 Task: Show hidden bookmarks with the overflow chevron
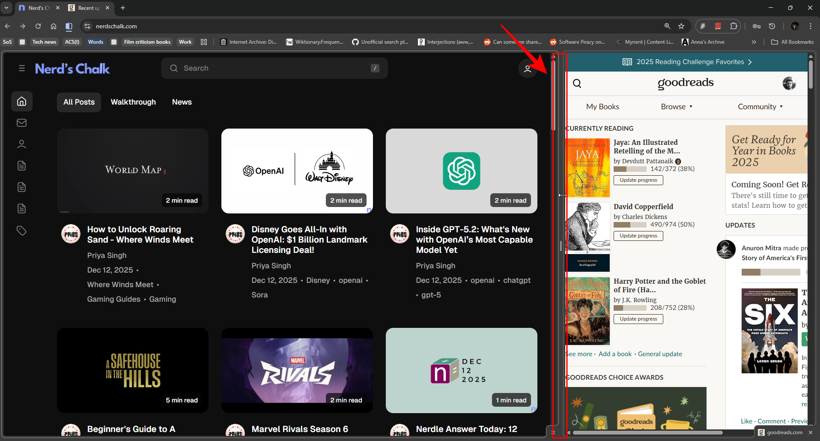754,42
